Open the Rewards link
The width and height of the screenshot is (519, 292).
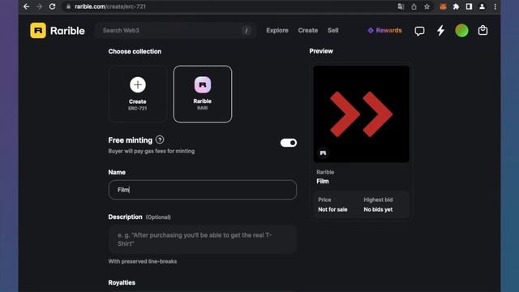coord(384,31)
